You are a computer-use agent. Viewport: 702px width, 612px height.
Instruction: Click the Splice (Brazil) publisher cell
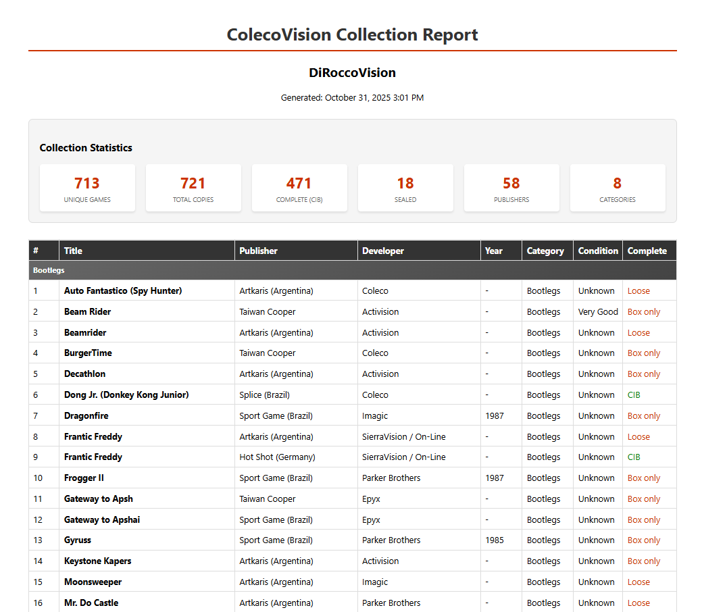(x=264, y=395)
